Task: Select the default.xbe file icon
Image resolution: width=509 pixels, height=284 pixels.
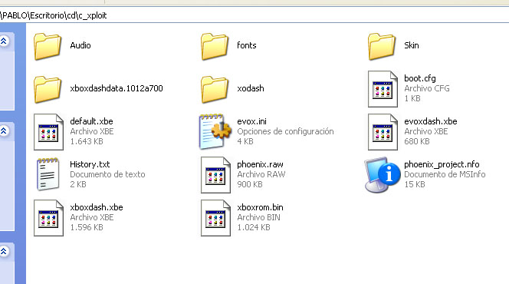Action: (48, 132)
